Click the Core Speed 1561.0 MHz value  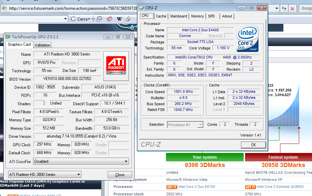click(x=183, y=92)
